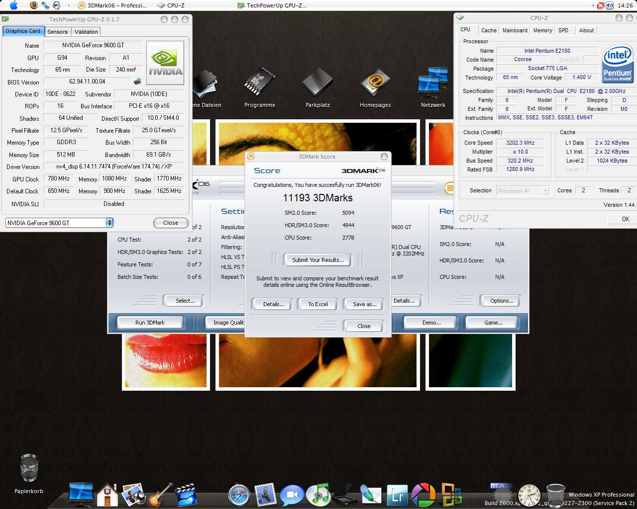The width and height of the screenshot is (637, 509).
Task: Open Safari from the dock
Action: (238, 495)
